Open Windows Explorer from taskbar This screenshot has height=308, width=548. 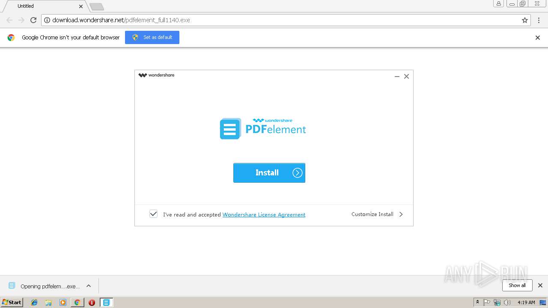48,302
